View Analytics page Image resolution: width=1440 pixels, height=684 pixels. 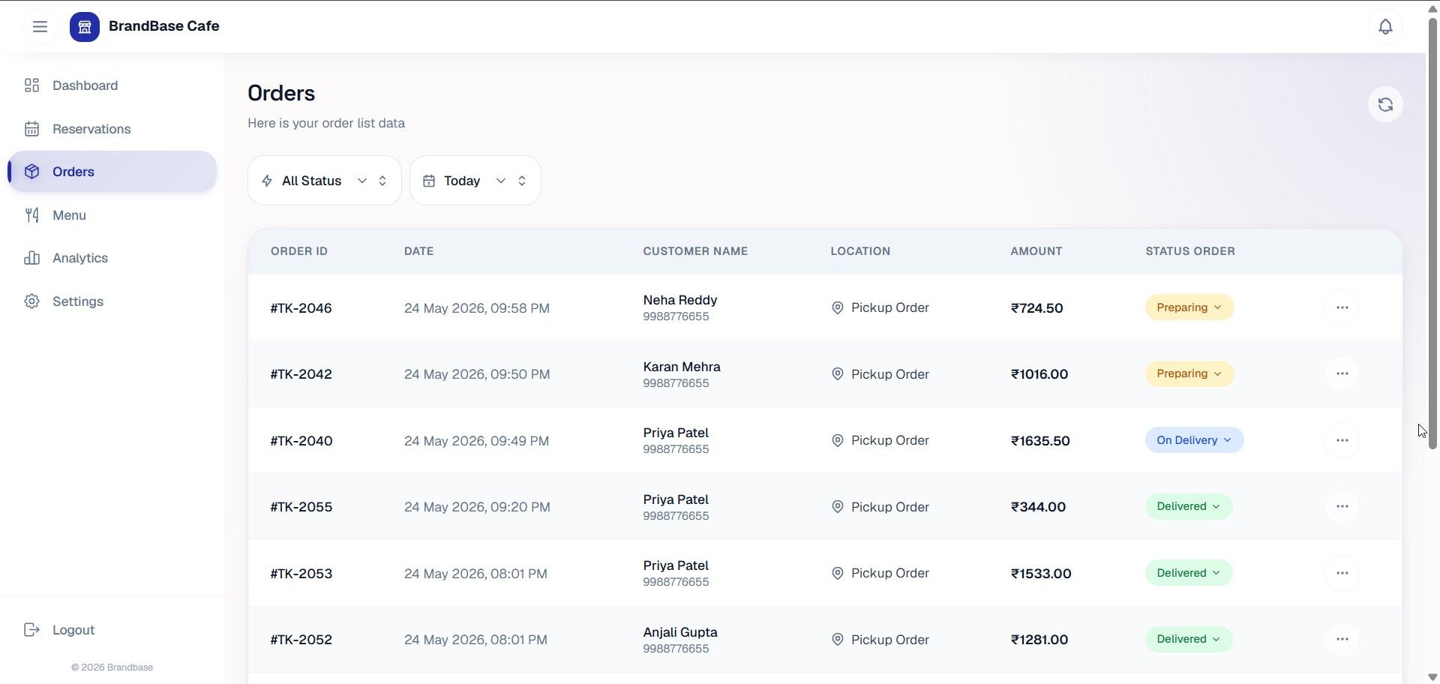click(112, 258)
